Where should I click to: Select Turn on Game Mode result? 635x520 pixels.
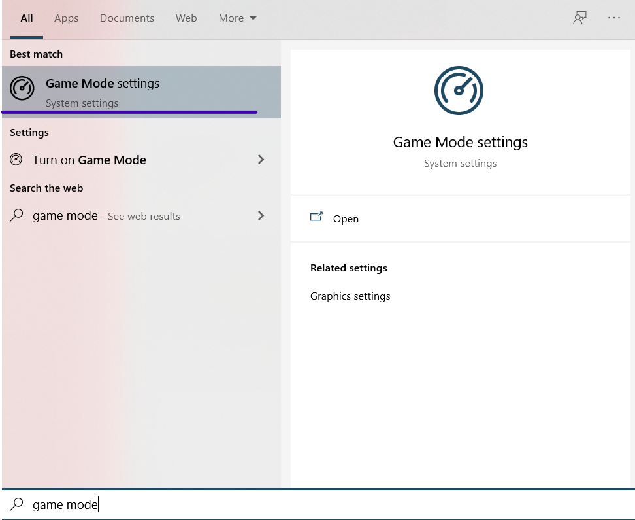(141, 160)
